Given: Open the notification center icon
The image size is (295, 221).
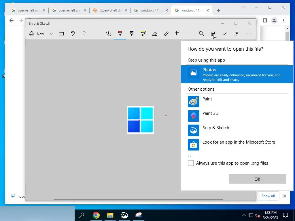Looking at the screenshot, I should point(285,215).
